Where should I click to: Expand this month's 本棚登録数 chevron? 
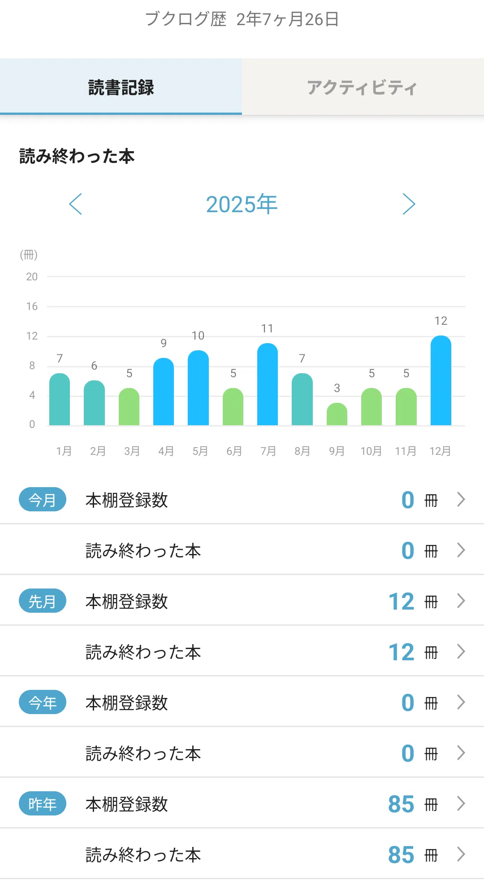point(461,499)
